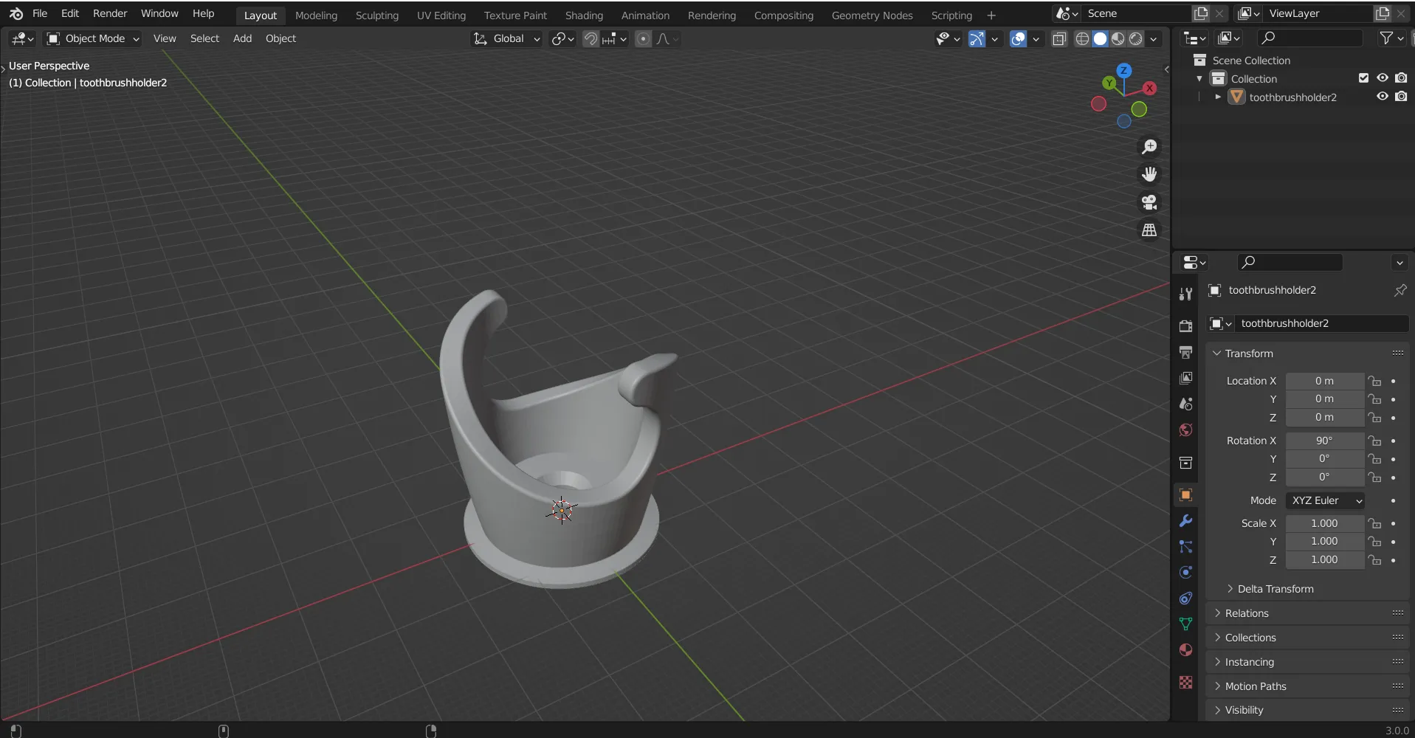Image resolution: width=1415 pixels, height=738 pixels.
Task: Switch to orthographic grid view icon
Action: [1149, 230]
